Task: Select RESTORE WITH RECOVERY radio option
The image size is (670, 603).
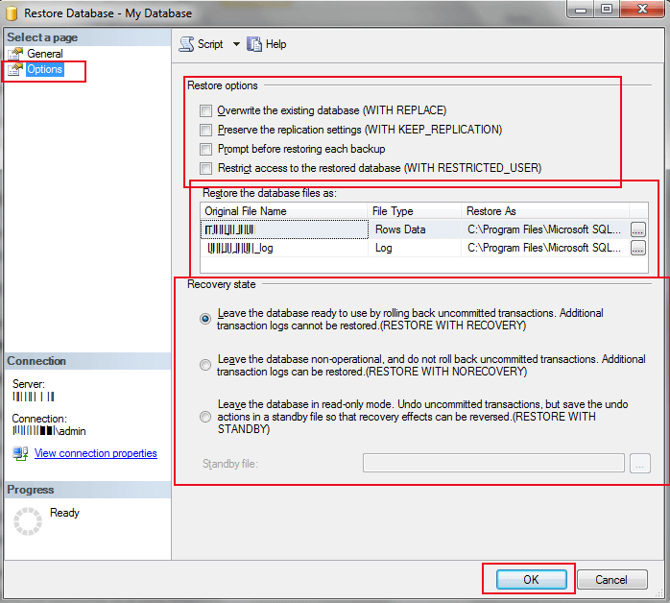Action: point(205,319)
